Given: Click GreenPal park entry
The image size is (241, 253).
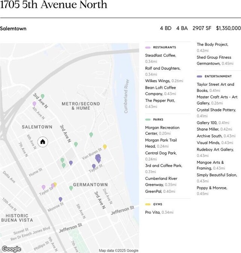Looking at the screenshot, I should point(160,191).
